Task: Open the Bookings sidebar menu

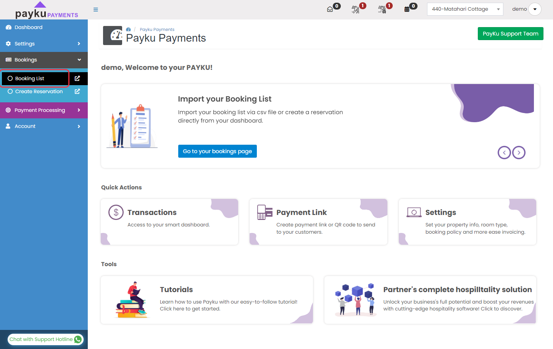Action: coord(44,60)
